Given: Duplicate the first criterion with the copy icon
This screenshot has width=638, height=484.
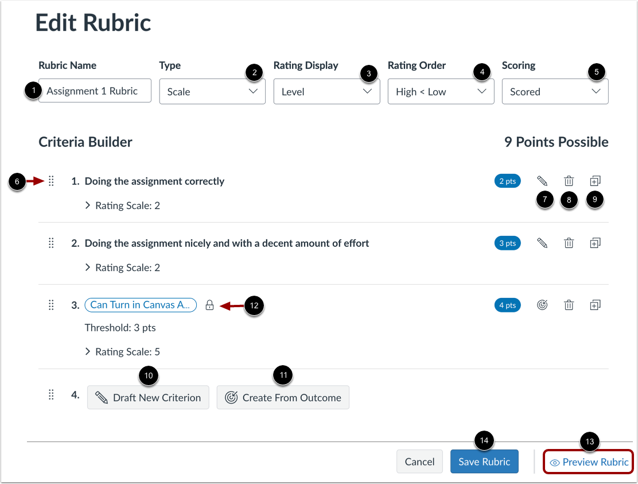Looking at the screenshot, I should click(x=595, y=180).
